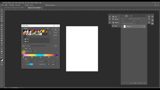
Task: Toggle the Show Sampling Ring checkbox
Action: pos(46,5)
